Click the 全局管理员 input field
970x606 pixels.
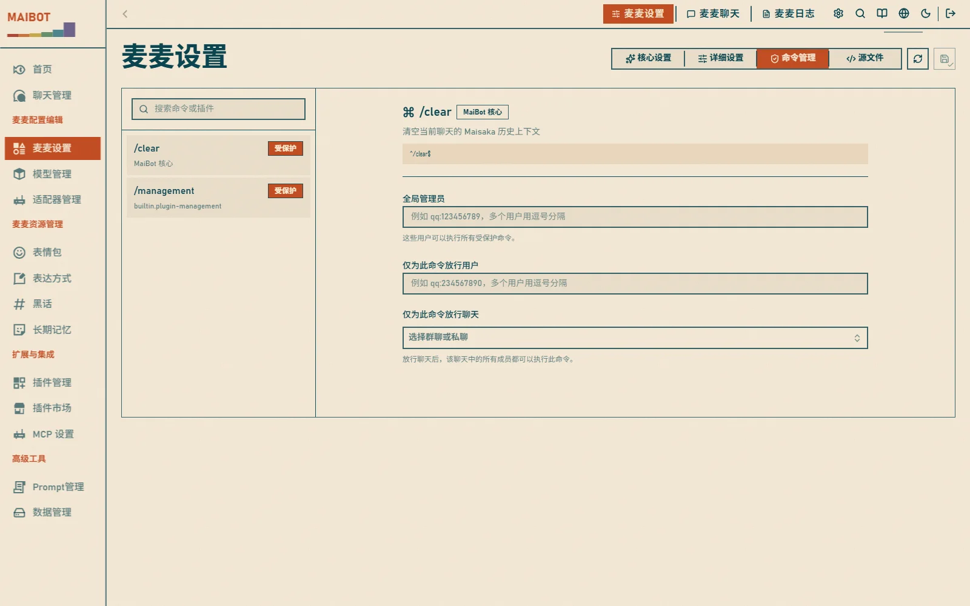635,217
